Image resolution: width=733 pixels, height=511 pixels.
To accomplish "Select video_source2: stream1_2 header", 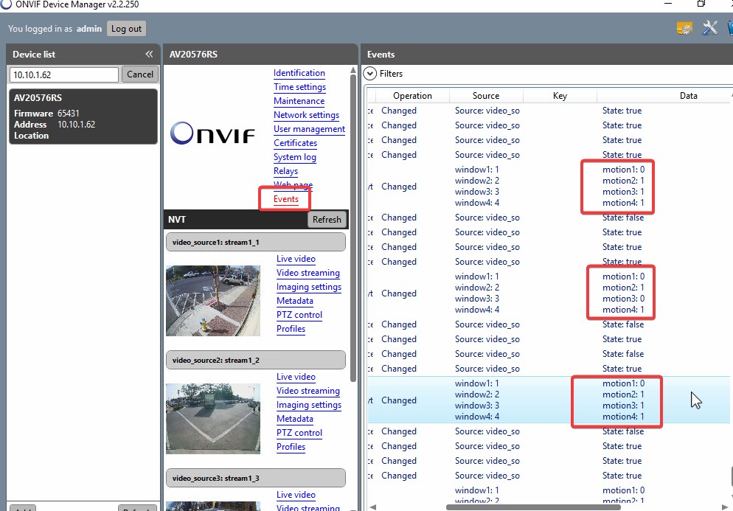I will pos(255,360).
